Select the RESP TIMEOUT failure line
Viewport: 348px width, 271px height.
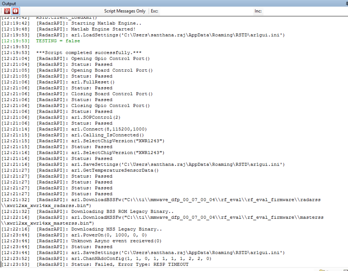[x=94, y=264]
